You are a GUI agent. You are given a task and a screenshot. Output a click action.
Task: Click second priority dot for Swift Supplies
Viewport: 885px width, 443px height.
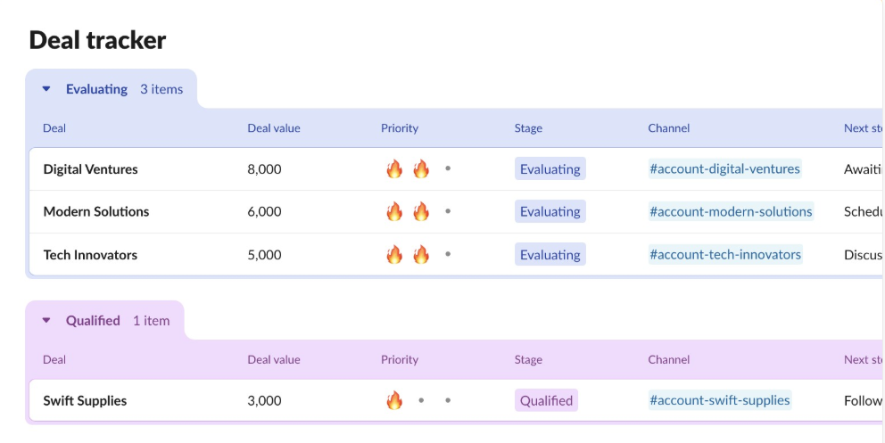point(421,401)
